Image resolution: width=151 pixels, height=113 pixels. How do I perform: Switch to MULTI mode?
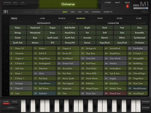(x=118, y=6)
